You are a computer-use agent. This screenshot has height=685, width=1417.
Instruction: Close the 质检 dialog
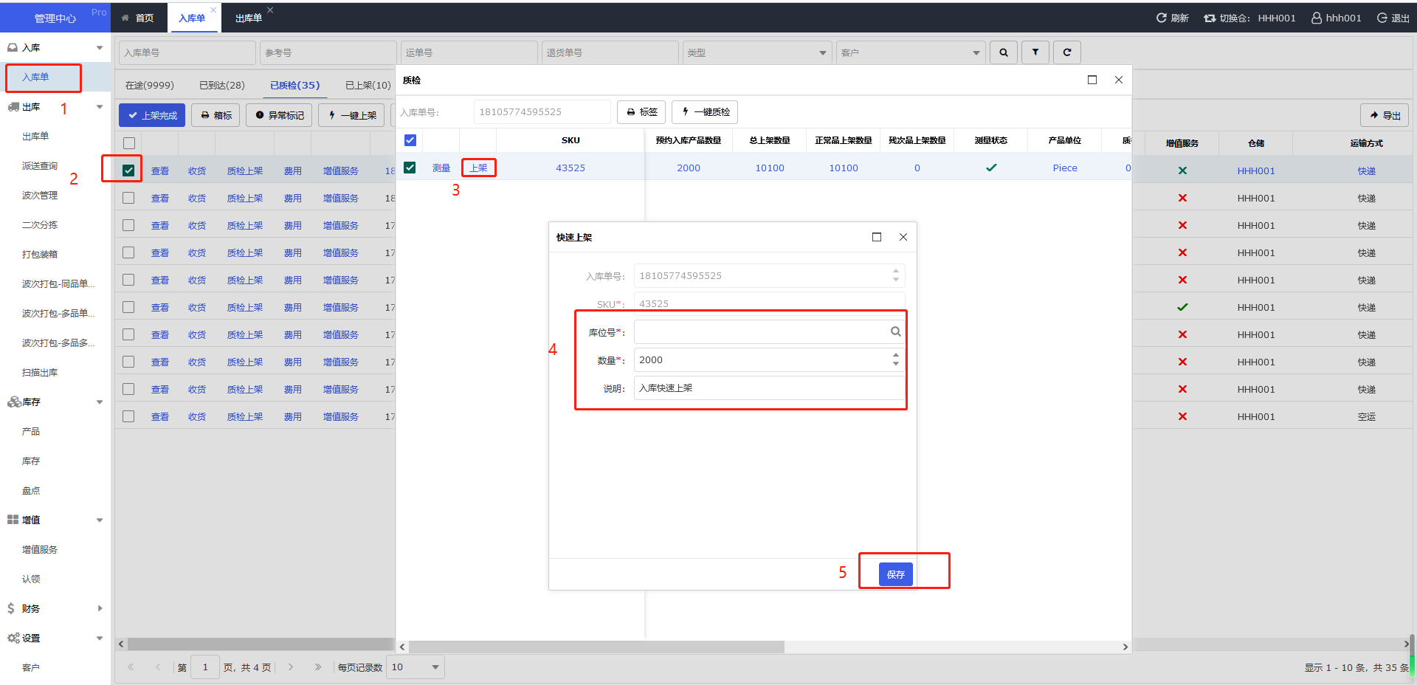pos(1119,80)
